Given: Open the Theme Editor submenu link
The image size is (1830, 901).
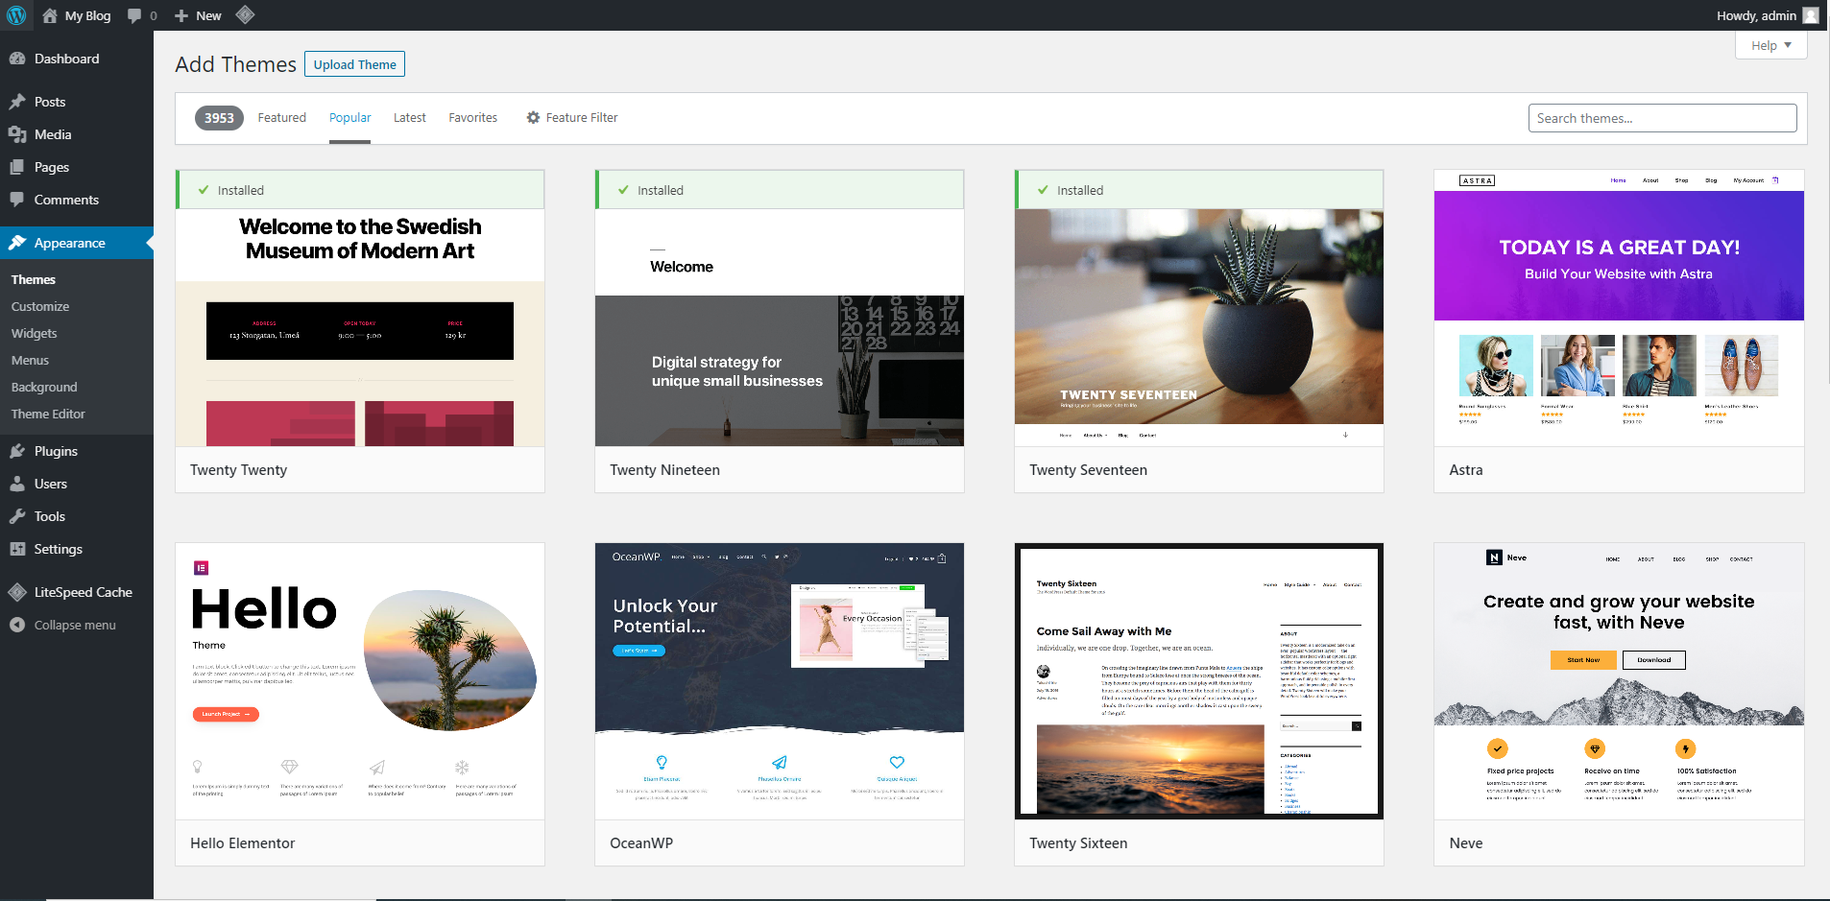Looking at the screenshot, I should pyautogui.click(x=48, y=414).
